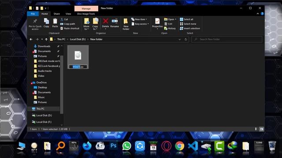The height and width of the screenshot is (158, 282).
Task: Open WhatsApp from the dock
Action: [x=126, y=146]
